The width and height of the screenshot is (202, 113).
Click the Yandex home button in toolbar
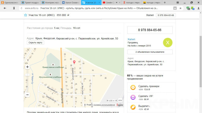point(14,8)
